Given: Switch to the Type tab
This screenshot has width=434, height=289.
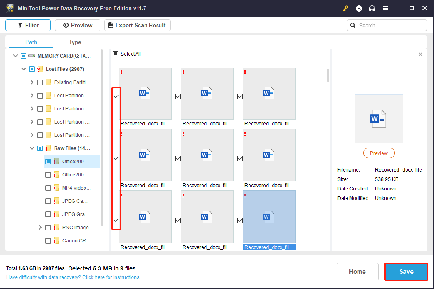Looking at the screenshot, I should 75,42.
